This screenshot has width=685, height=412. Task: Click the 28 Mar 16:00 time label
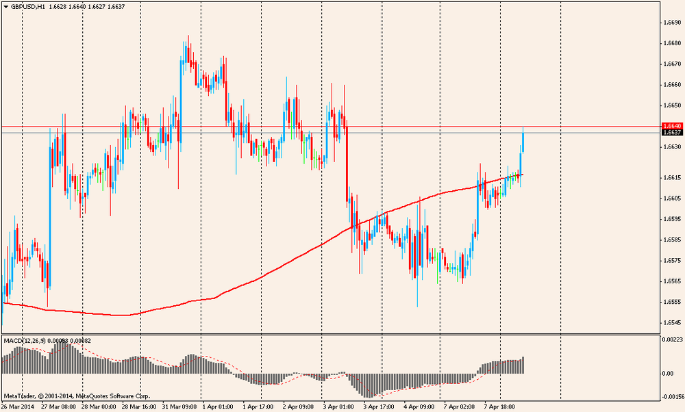pyautogui.click(x=139, y=407)
